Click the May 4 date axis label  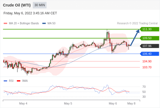pos(23,103)
